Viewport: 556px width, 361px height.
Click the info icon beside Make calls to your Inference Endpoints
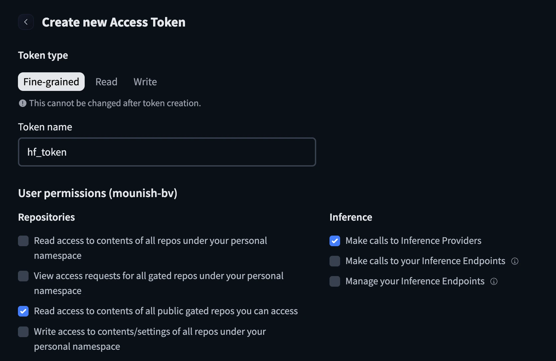tap(515, 261)
